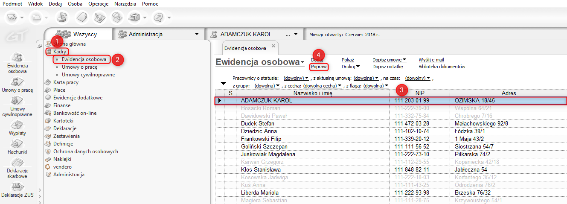Open vendero module in tree
Screen dimensions: 567x204
coord(62,167)
